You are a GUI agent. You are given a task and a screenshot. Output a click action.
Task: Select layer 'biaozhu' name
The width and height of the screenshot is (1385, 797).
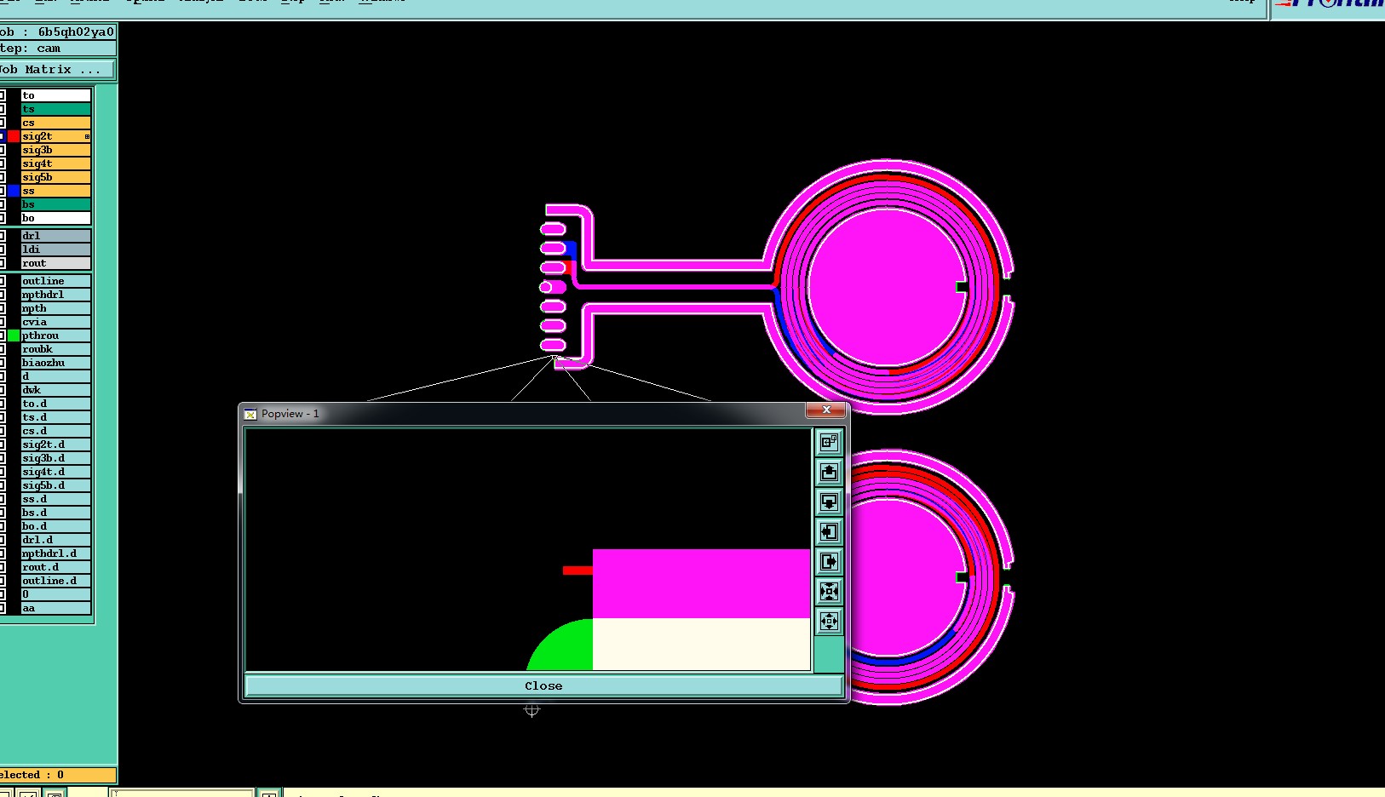tap(55, 363)
